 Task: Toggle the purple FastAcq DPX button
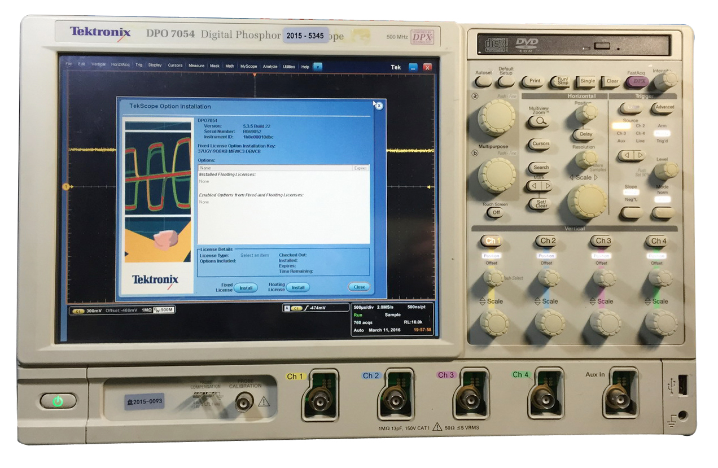point(637,81)
